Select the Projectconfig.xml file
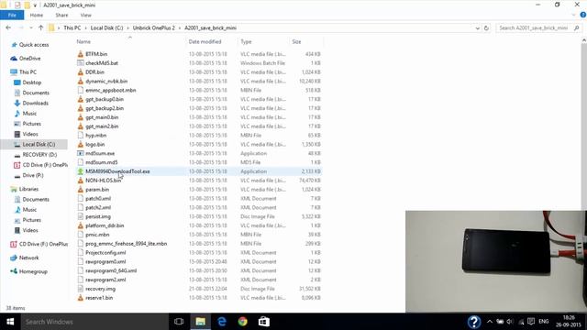Viewport: 587px width, 330px height. (x=105, y=253)
